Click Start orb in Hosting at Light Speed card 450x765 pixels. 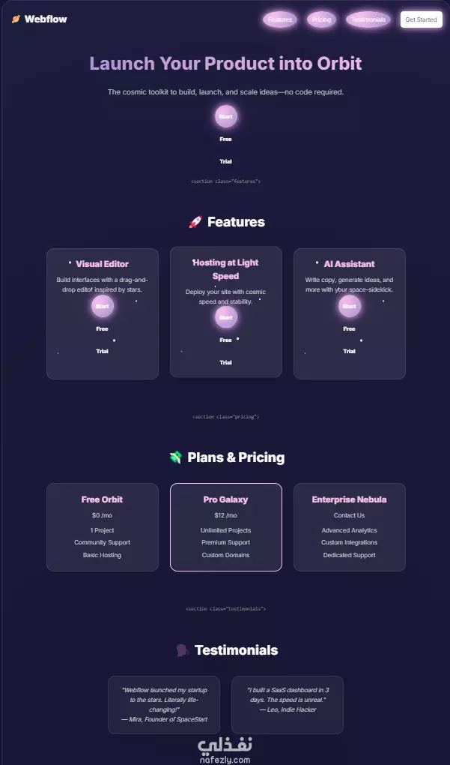click(226, 317)
